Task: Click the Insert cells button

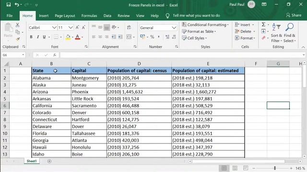Action: point(244,24)
